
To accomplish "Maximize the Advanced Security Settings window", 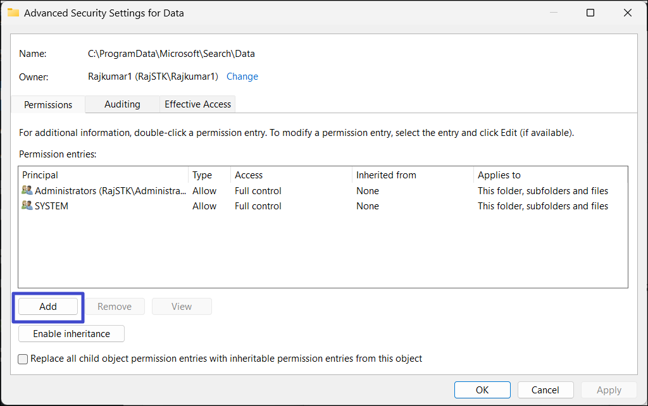I will pos(590,13).
